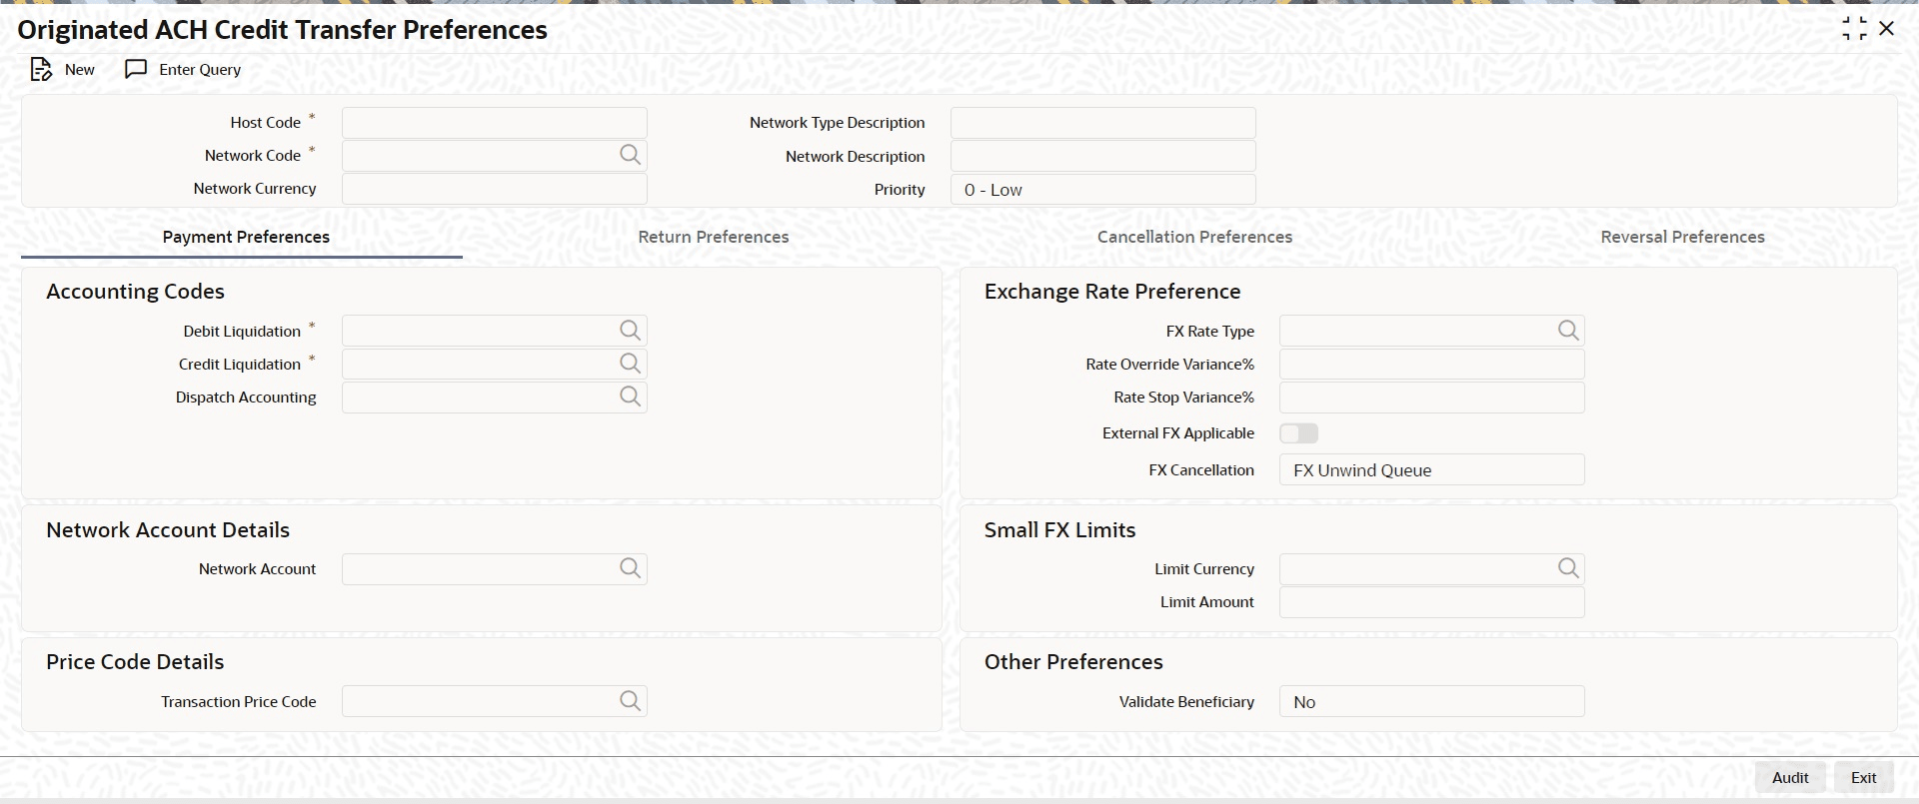Switch to Return Preferences tab
Viewport: 1919px width, 804px height.
point(714,237)
